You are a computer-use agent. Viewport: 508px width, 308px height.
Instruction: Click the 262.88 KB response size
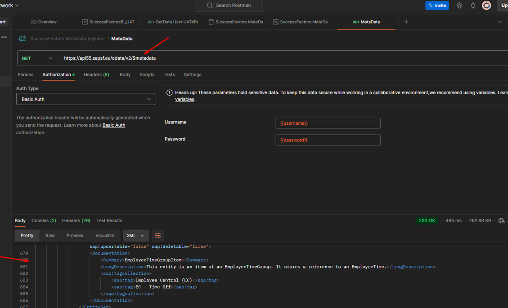coord(480,221)
